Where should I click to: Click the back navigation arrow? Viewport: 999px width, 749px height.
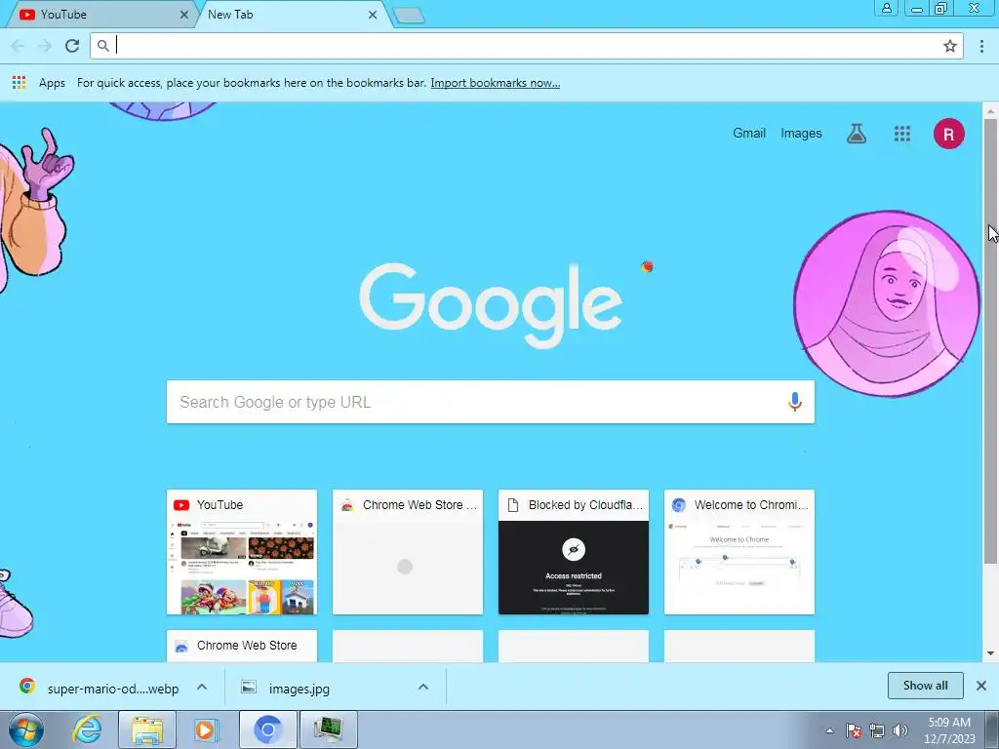pyautogui.click(x=18, y=46)
